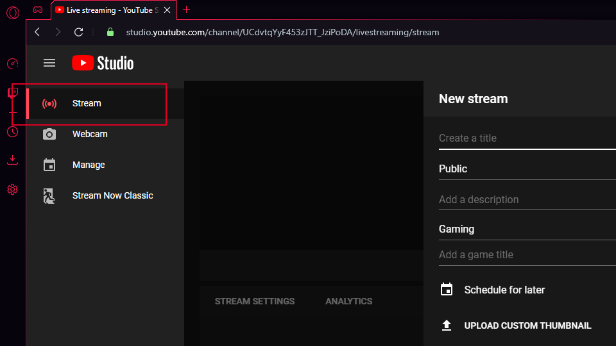Click the YouTube Studio logo

tap(103, 63)
